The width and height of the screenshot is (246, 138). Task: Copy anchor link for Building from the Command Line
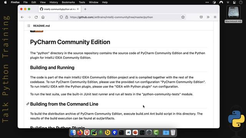tap(28, 104)
